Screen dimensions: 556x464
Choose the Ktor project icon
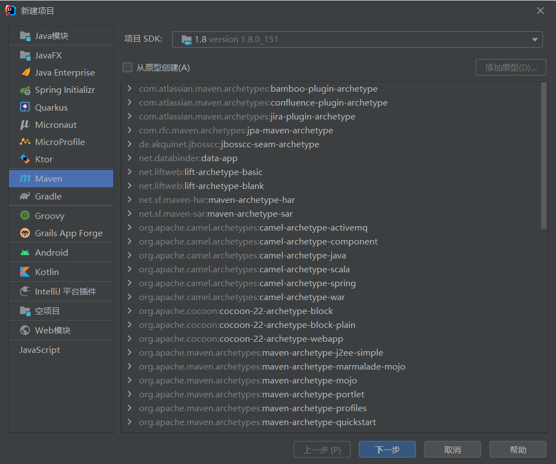(x=25, y=159)
